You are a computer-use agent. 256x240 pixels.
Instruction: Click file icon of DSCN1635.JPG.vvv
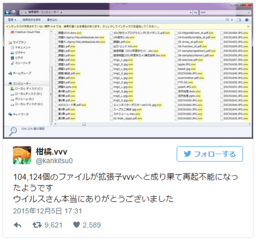(222, 118)
